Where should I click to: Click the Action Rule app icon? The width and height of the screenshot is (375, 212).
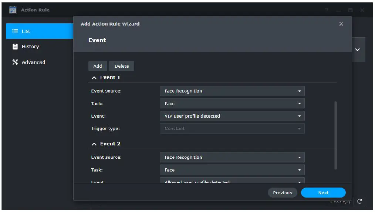click(x=13, y=10)
